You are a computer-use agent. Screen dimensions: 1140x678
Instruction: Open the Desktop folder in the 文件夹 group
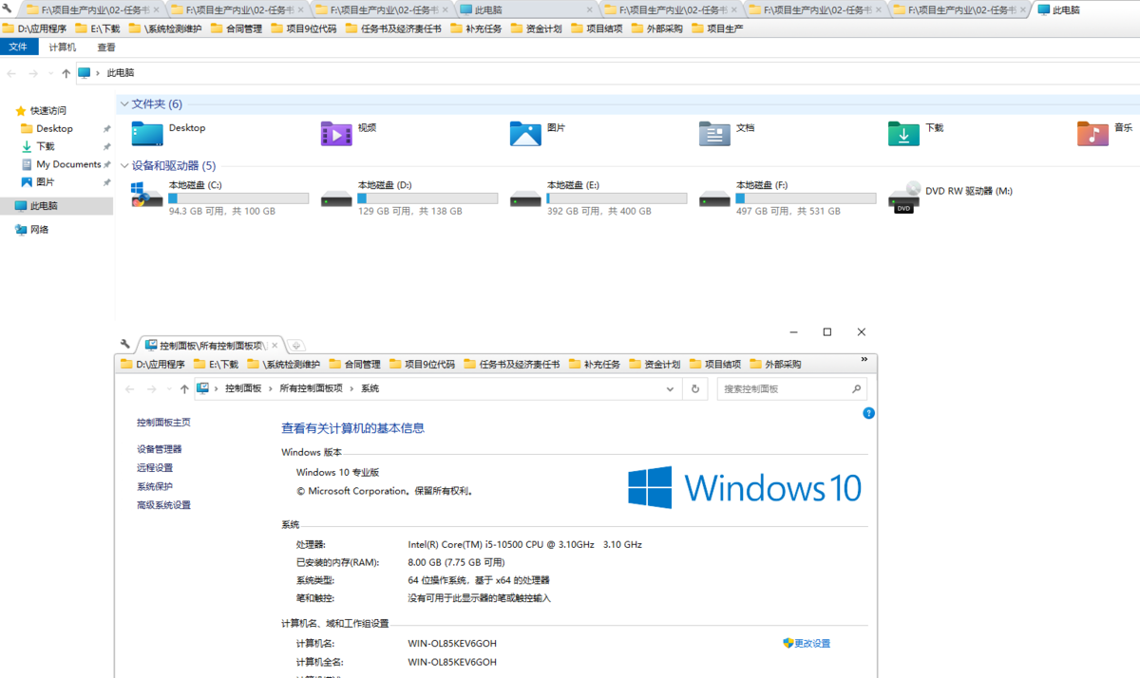click(147, 134)
